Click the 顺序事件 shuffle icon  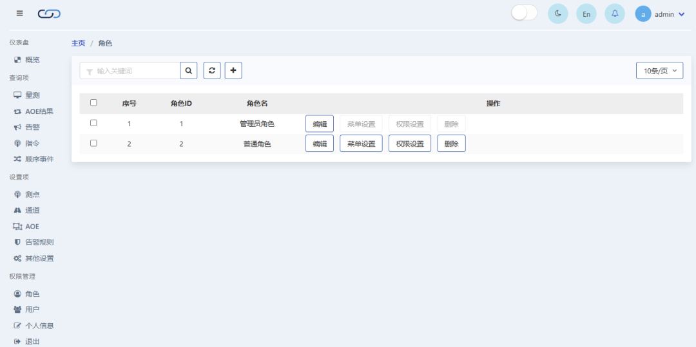tap(17, 159)
